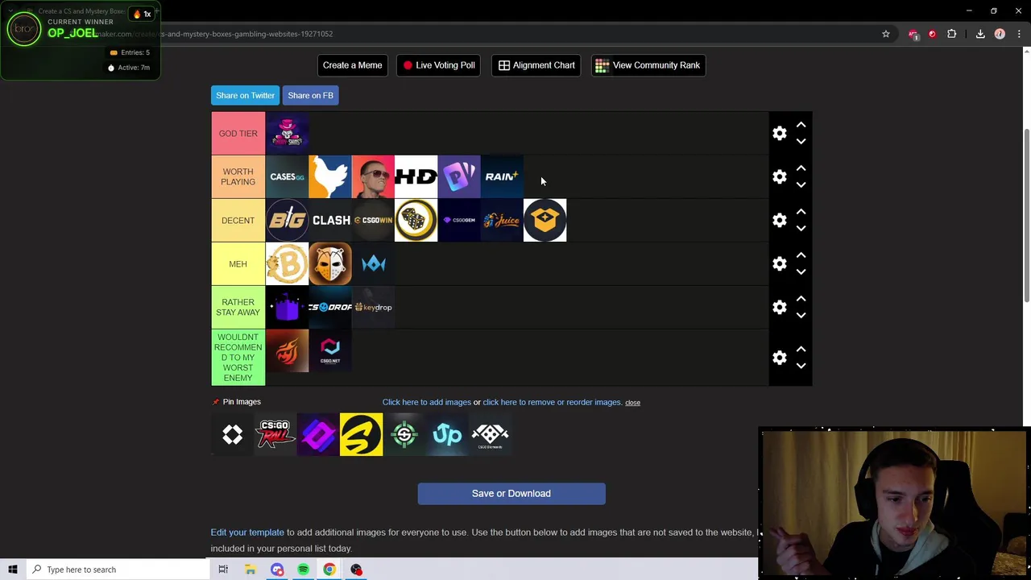Image resolution: width=1031 pixels, height=580 pixels.
Task: Move worst enemy row down with arrow
Action: pos(801,366)
